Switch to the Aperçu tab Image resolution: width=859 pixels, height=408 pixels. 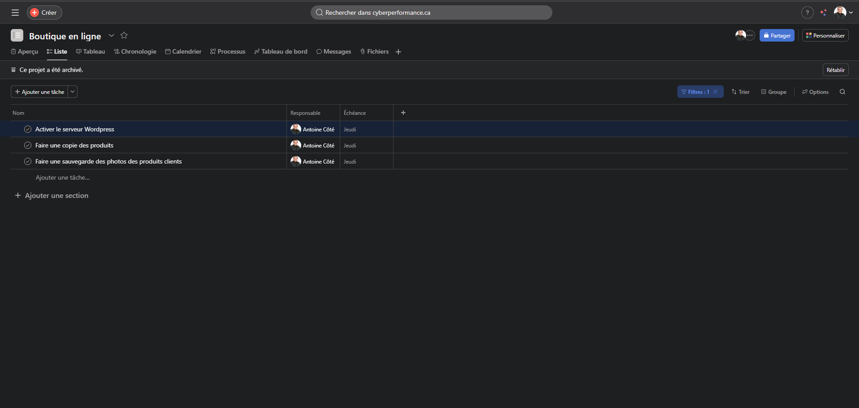(25, 52)
